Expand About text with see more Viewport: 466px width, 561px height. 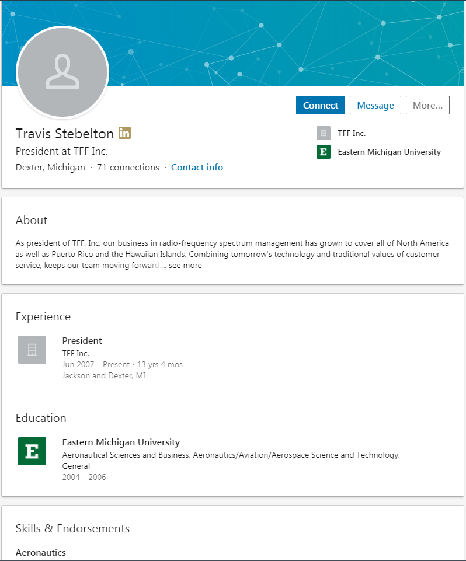click(x=185, y=265)
